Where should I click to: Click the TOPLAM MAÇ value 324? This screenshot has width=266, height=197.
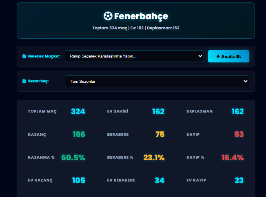78,111
